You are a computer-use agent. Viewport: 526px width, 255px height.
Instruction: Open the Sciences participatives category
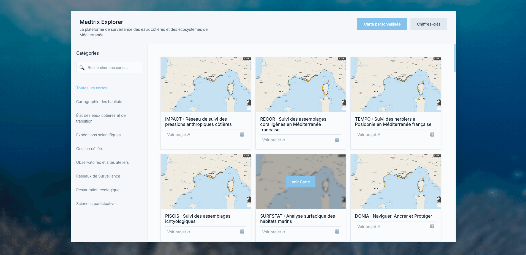click(97, 204)
